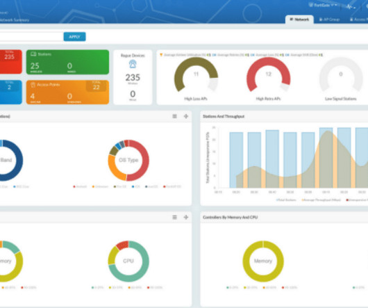Open the activity pulse dropdown in header
Viewport: 368px width, 308px height.
[351, 7]
